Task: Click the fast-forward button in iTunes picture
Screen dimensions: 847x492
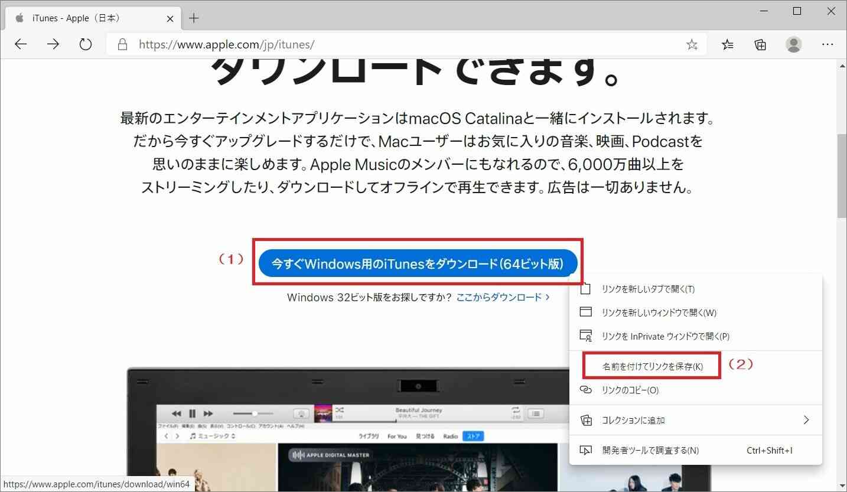Action: [208, 413]
